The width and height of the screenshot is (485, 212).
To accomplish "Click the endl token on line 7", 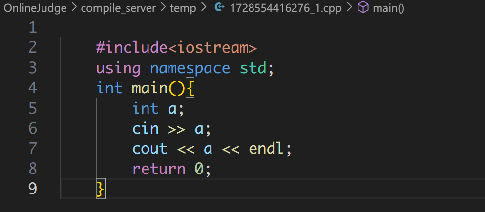I will click(266, 149).
